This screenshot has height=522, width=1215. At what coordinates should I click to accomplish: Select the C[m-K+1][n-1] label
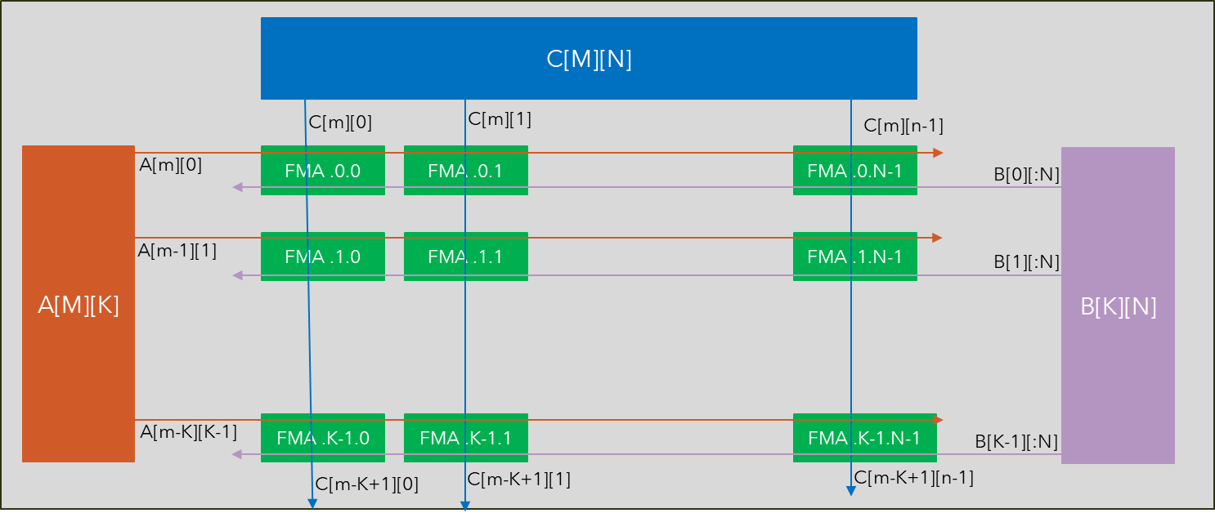(x=914, y=479)
